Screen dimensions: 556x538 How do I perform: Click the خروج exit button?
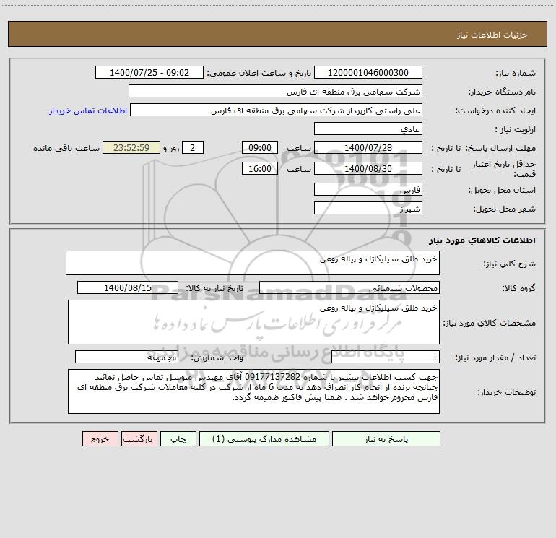pos(100,438)
